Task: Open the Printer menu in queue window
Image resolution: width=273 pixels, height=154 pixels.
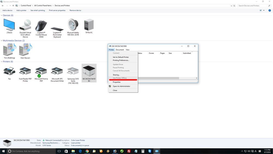Action: pos(111,50)
